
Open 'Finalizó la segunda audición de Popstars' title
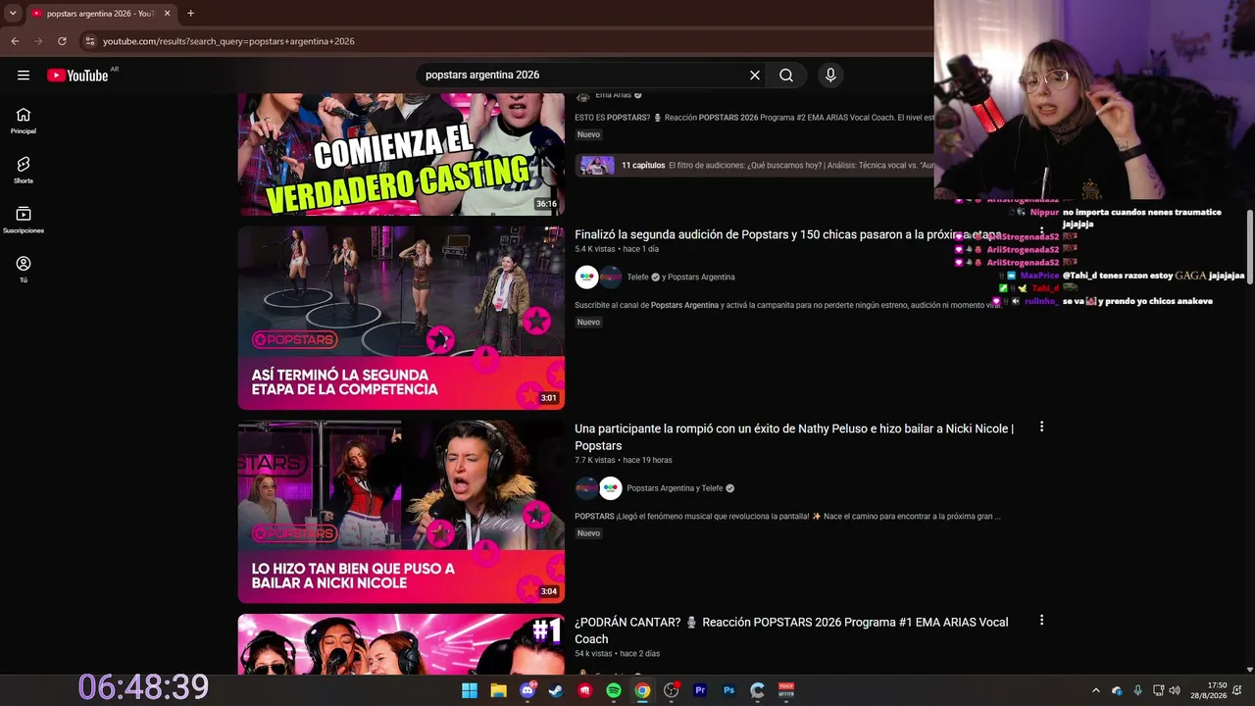(x=787, y=235)
